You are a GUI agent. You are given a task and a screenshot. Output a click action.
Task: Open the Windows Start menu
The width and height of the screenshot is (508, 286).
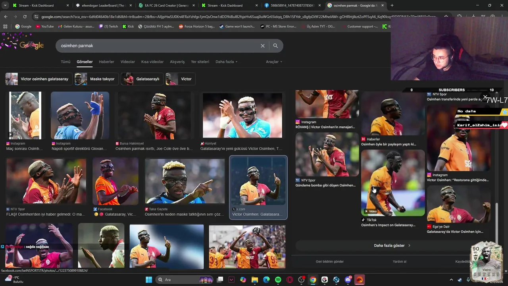(x=149, y=280)
